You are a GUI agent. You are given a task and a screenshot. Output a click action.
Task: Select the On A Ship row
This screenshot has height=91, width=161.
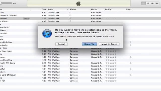80,60
